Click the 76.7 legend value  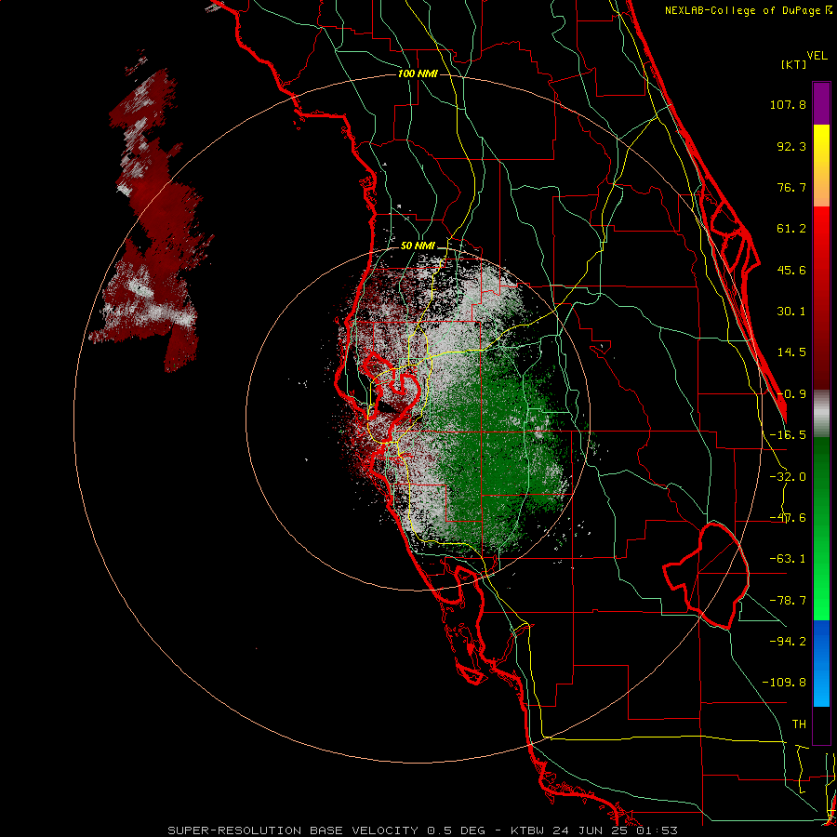click(791, 187)
